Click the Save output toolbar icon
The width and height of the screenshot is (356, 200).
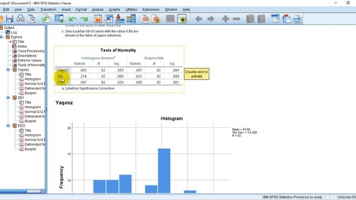coord(9,19)
